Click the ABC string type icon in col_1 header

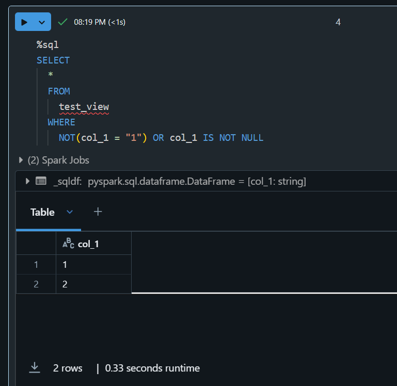pyautogui.click(x=68, y=244)
